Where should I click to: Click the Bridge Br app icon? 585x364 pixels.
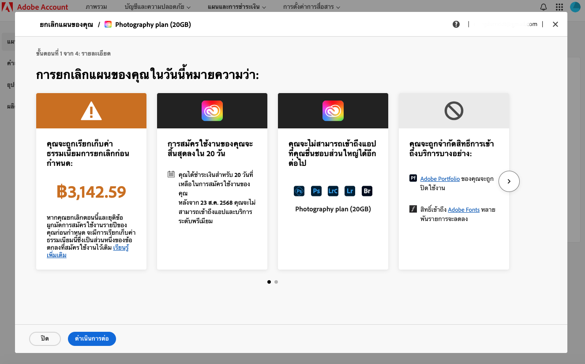367,191
